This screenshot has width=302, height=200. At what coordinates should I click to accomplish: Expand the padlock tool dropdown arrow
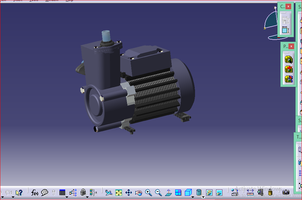[x=87, y=197]
